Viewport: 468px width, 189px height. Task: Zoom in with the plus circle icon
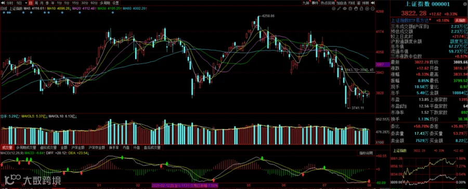coord(367,8)
